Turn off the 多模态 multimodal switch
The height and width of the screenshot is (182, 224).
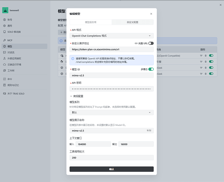tap(151, 69)
